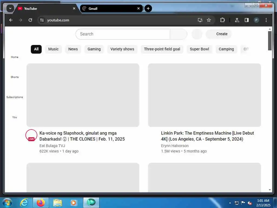Screen dimensions: 277x208
Task: Close the YouTube tab
Action: pos(74,8)
